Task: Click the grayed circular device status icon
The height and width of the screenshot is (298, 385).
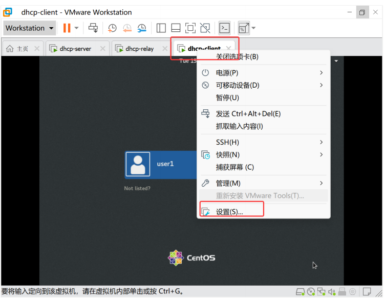Action: click(353, 292)
